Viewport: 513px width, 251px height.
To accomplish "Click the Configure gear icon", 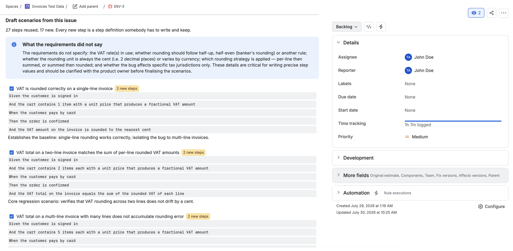I will click(x=480, y=207).
